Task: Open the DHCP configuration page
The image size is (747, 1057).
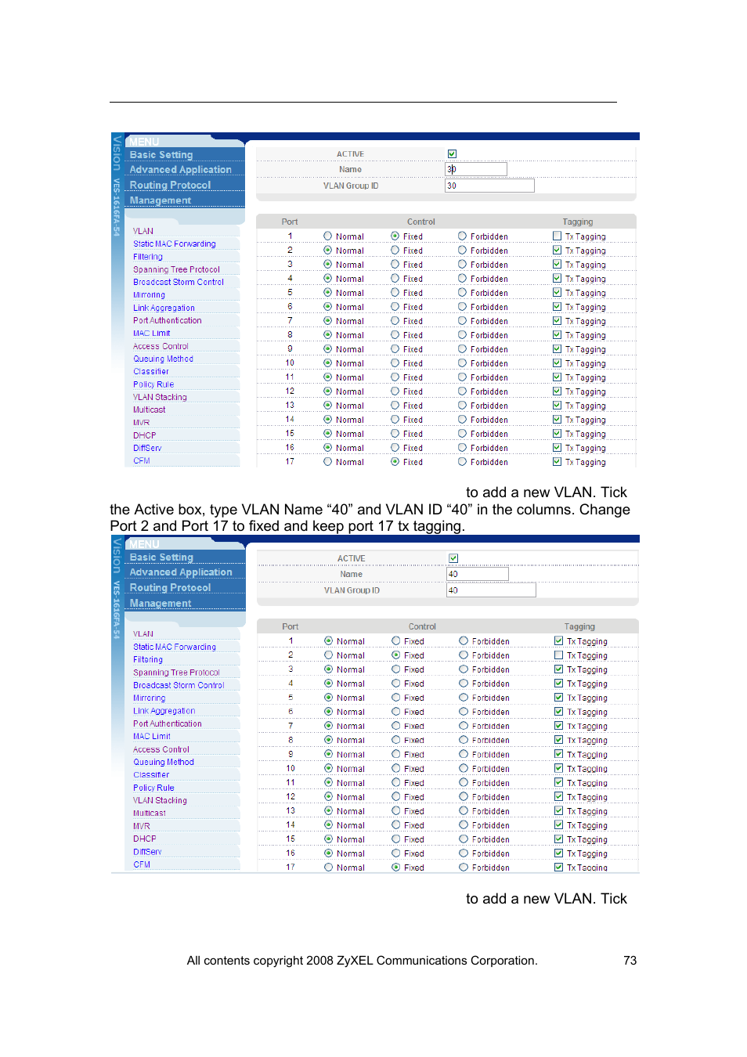Action: point(144,435)
